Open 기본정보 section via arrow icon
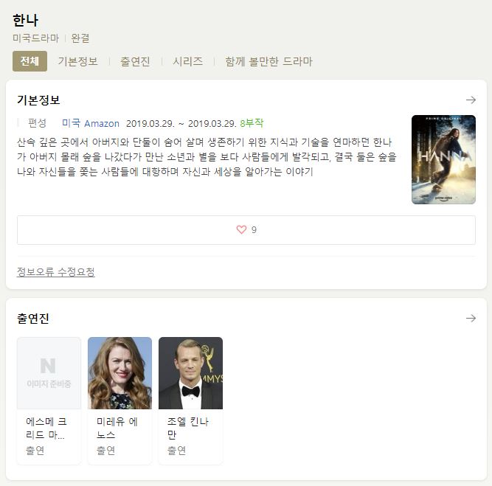Screen dimensions: 492x486 (471, 100)
